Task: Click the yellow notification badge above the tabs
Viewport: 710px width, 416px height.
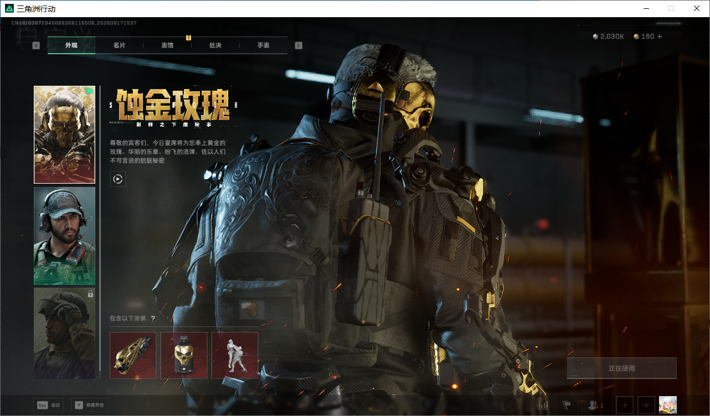Action: pos(188,38)
